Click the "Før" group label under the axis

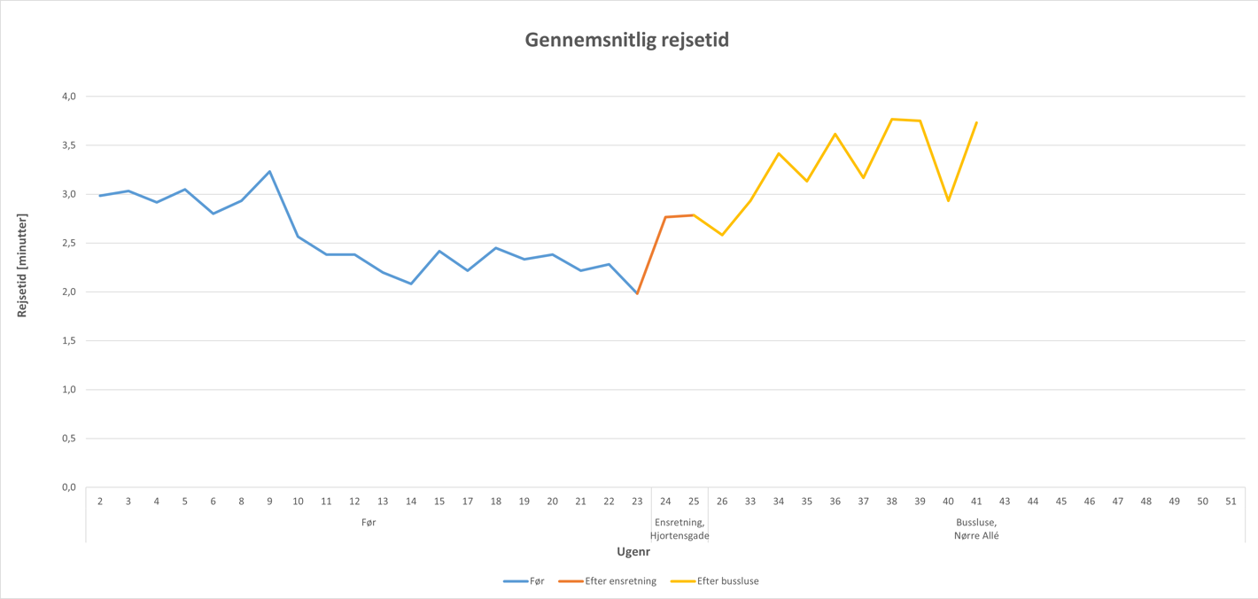tap(369, 523)
